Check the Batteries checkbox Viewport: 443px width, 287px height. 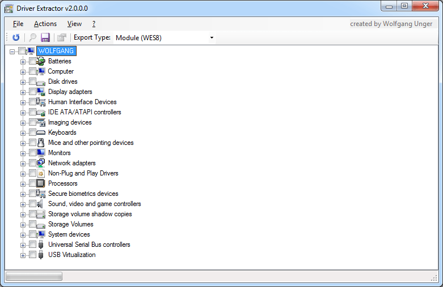(32, 61)
